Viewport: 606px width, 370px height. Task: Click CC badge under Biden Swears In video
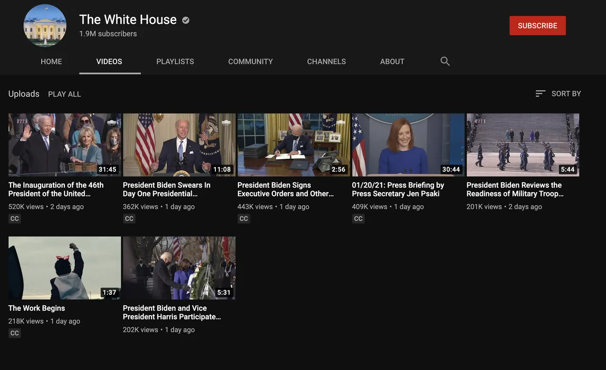click(129, 219)
